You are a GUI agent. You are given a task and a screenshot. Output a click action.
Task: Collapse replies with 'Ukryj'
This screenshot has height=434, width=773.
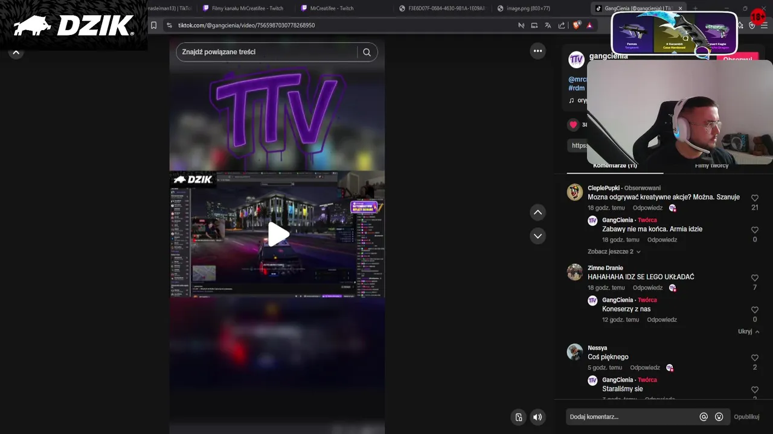click(748, 332)
